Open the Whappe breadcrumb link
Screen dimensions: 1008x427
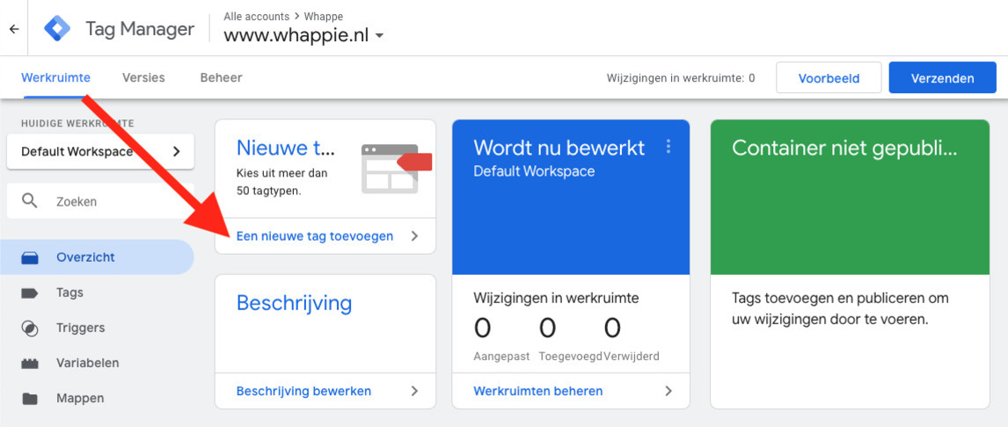click(324, 16)
